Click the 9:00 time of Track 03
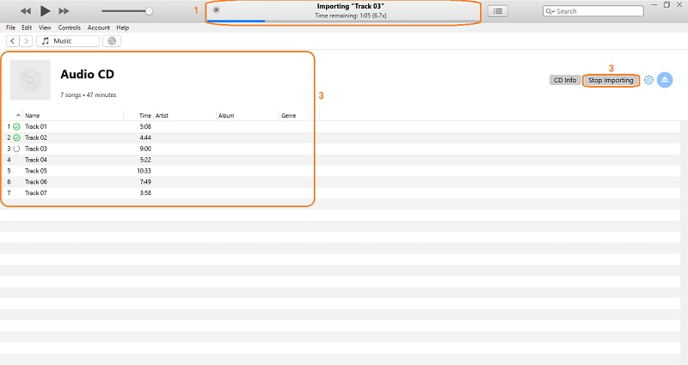688x365 pixels. click(x=145, y=149)
